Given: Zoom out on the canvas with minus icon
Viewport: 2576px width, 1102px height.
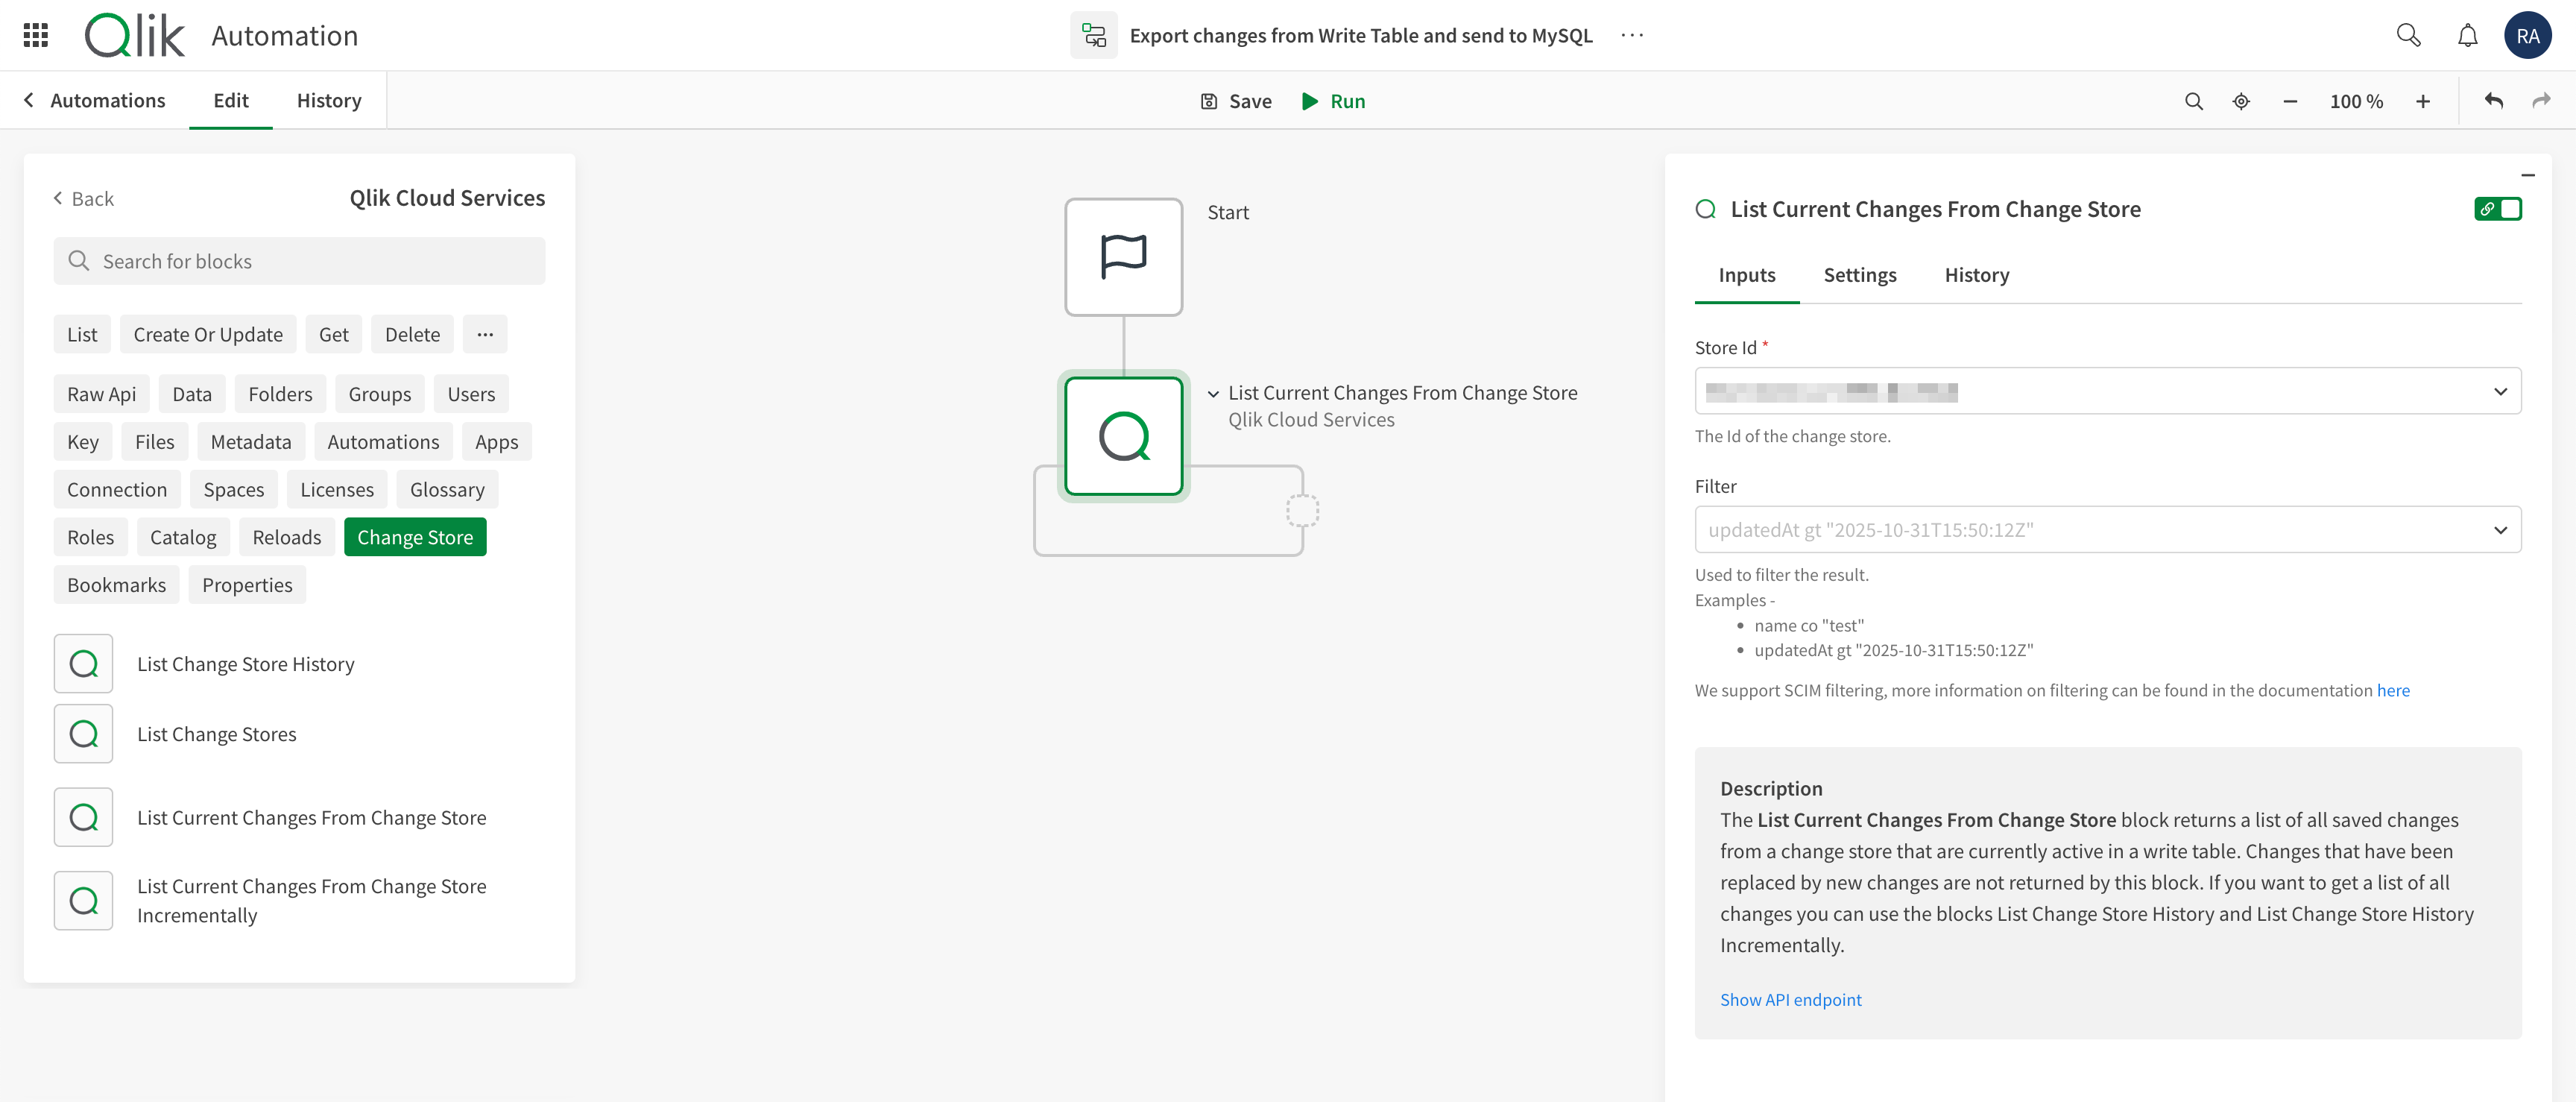Looking at the screenshot, I should (x=2290, y=101).
